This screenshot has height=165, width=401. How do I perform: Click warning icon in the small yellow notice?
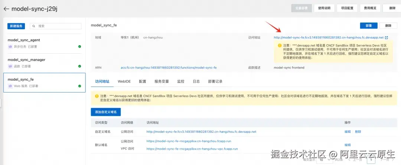(280, 45)
